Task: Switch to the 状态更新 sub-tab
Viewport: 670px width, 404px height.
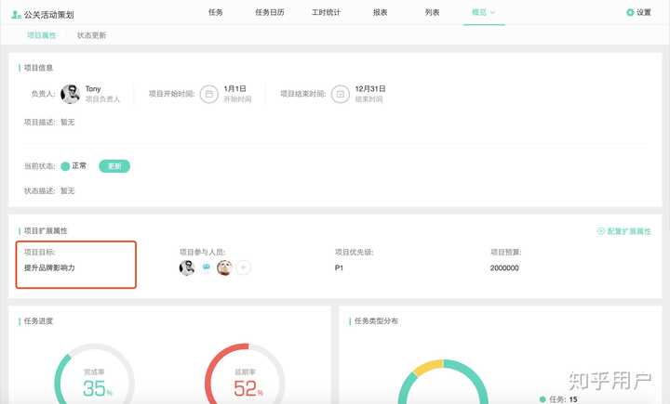Action: click(91, 35)
